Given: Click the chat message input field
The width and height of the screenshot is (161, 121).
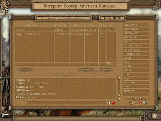Looking at the screenshot, I should point(66,103).
